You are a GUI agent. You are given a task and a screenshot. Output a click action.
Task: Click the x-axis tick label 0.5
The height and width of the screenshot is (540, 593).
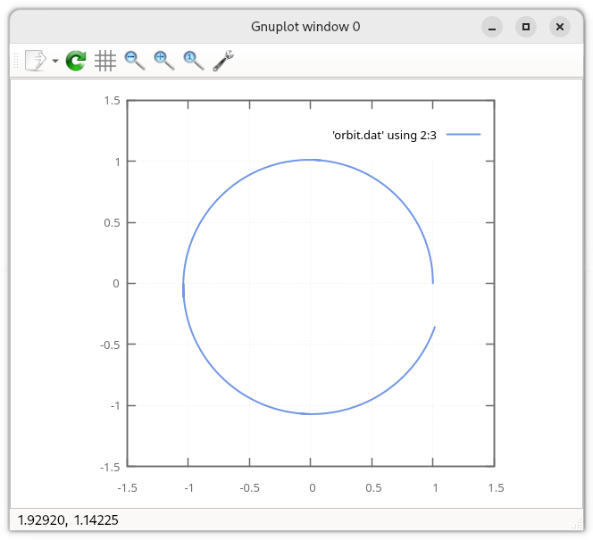tap(372, 488)
